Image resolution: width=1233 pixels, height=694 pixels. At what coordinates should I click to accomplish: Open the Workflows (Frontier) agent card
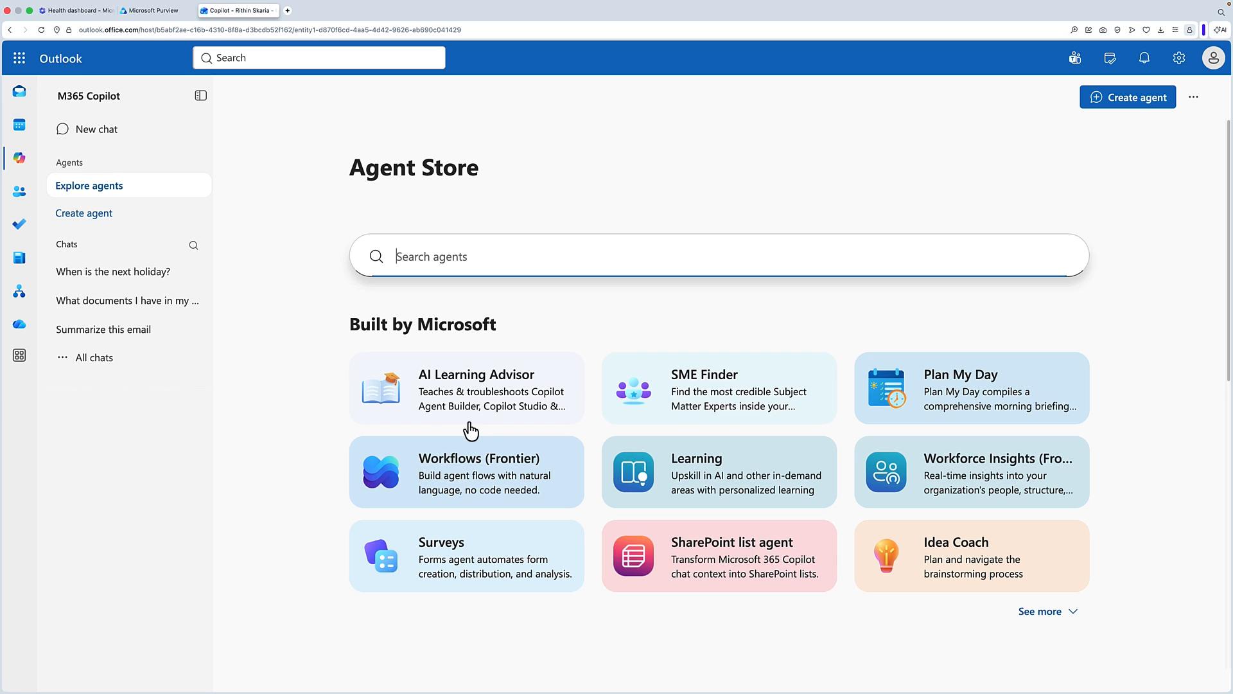point(467,472)
